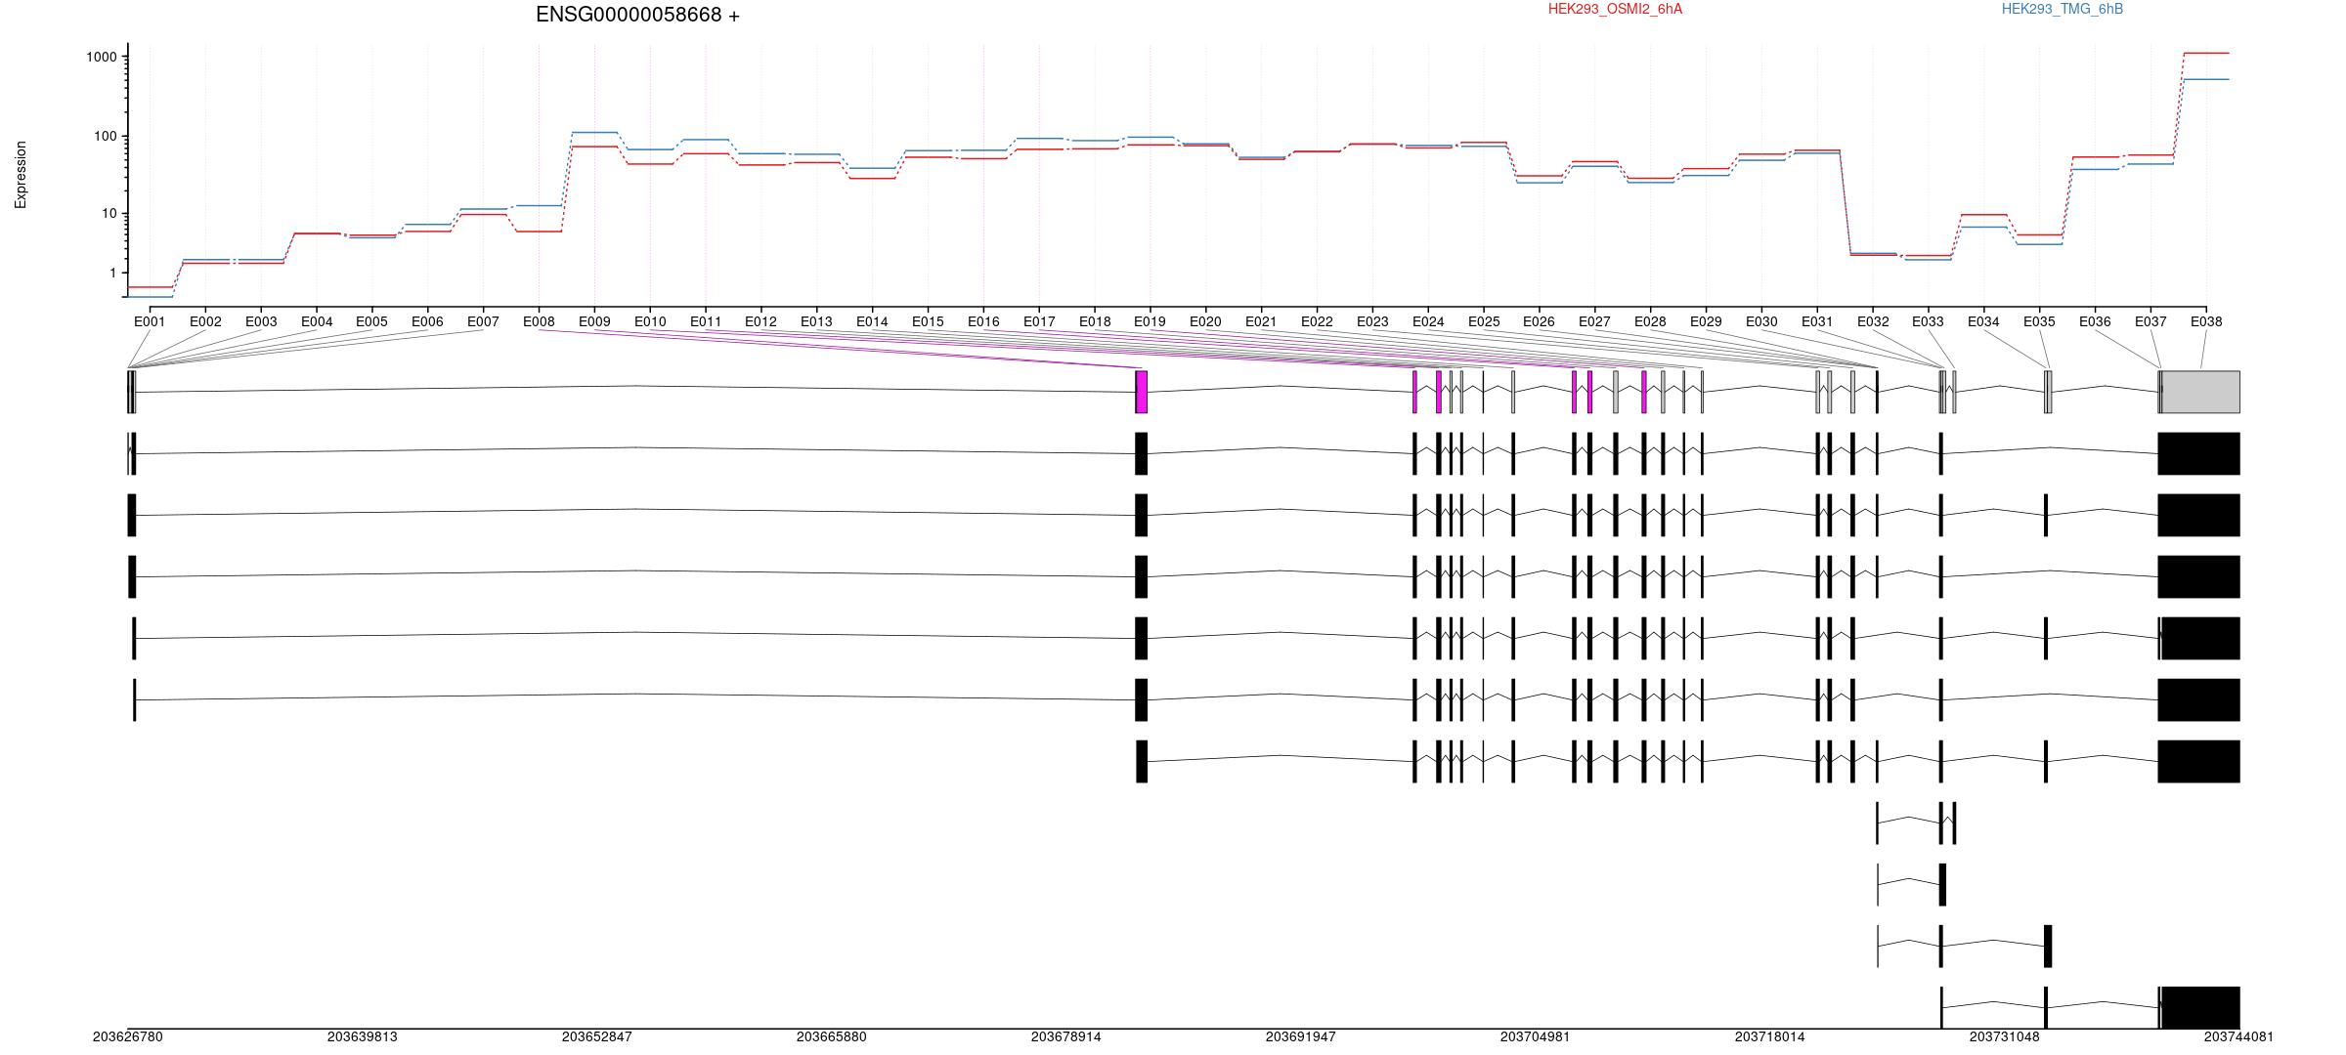Click genomic coordinate 203626780
The image size is (2346, 1055).
click(x=128, y=1037)
